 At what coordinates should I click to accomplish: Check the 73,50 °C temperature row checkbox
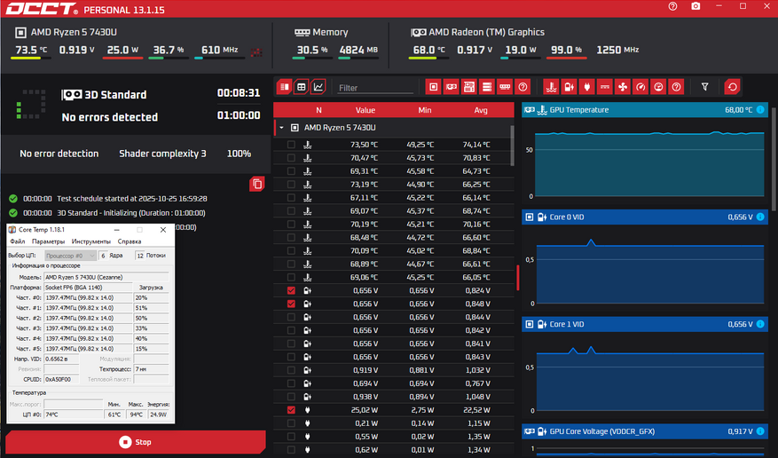291,144
